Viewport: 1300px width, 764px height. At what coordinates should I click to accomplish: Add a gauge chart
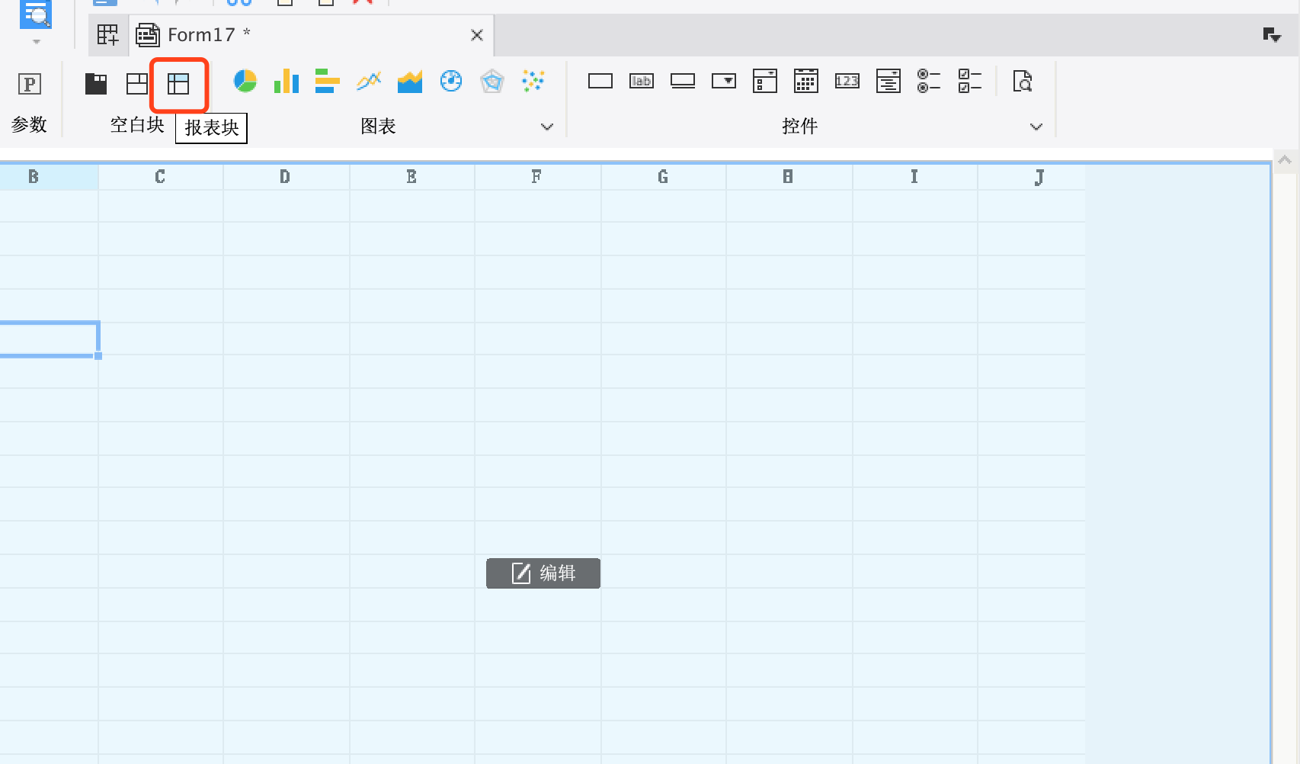click(x=451, y=81)
